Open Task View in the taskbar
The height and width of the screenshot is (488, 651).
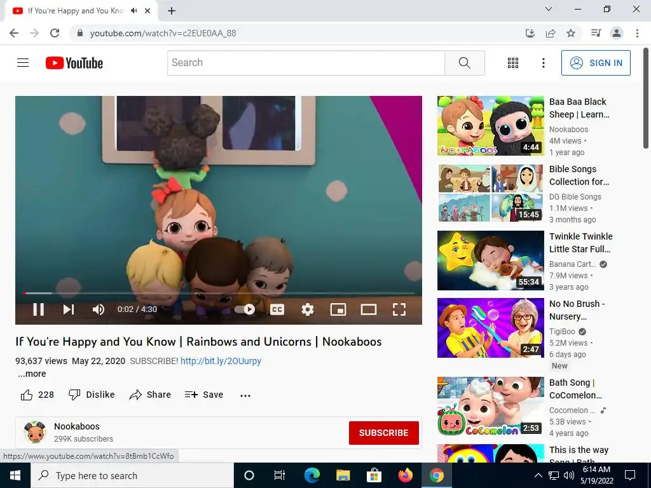coord(280,475)
